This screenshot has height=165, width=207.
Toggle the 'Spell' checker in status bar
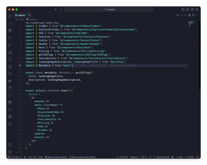[x=179, y=157]
